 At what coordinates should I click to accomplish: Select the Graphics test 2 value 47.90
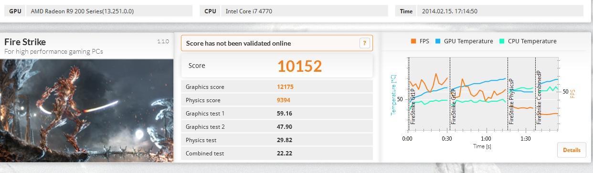click(285, 127)
